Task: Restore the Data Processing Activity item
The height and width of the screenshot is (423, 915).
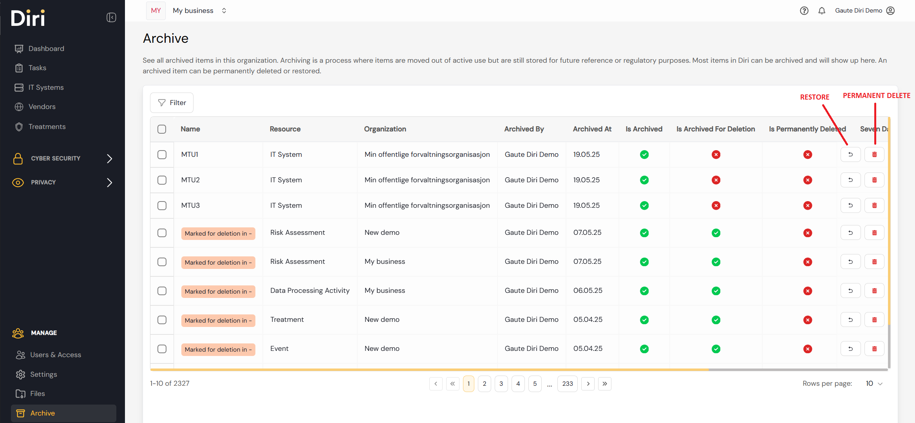Action: point(850,291)
